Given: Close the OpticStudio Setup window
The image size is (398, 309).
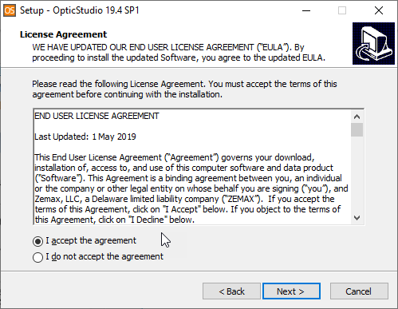Looking at the screenshot, I should (x=379, y=10).
